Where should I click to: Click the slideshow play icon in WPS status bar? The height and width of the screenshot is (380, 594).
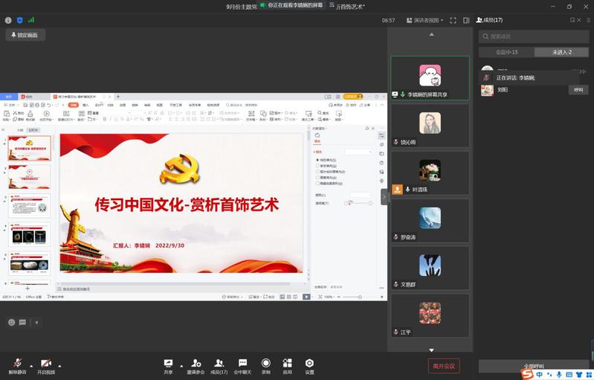pos(306,297)
